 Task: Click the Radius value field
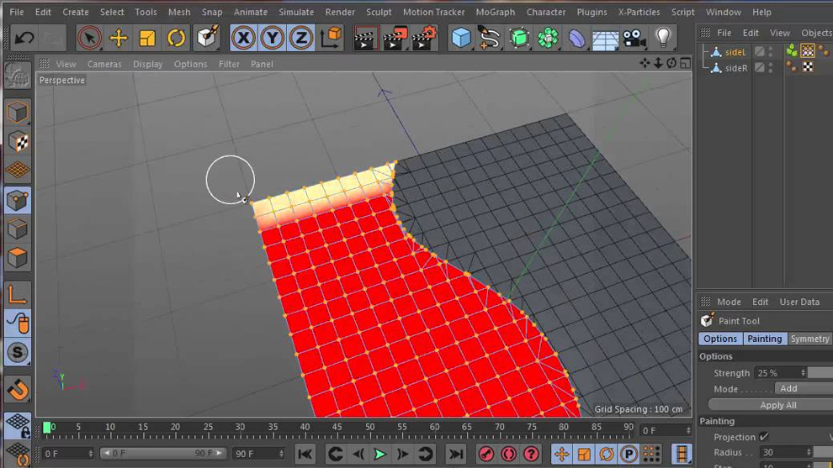tap(783, 452)
